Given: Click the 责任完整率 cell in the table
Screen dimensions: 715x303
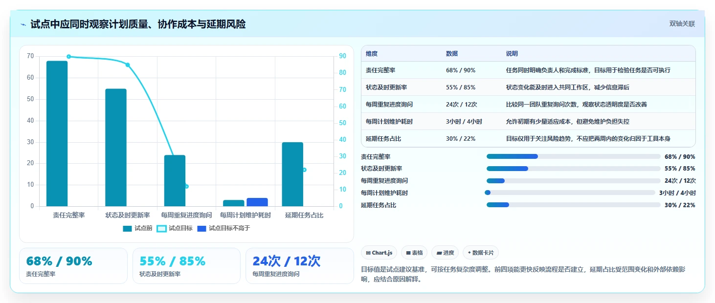Looking at the screenshot, I should pyautogui.click(x=380, y=70).
